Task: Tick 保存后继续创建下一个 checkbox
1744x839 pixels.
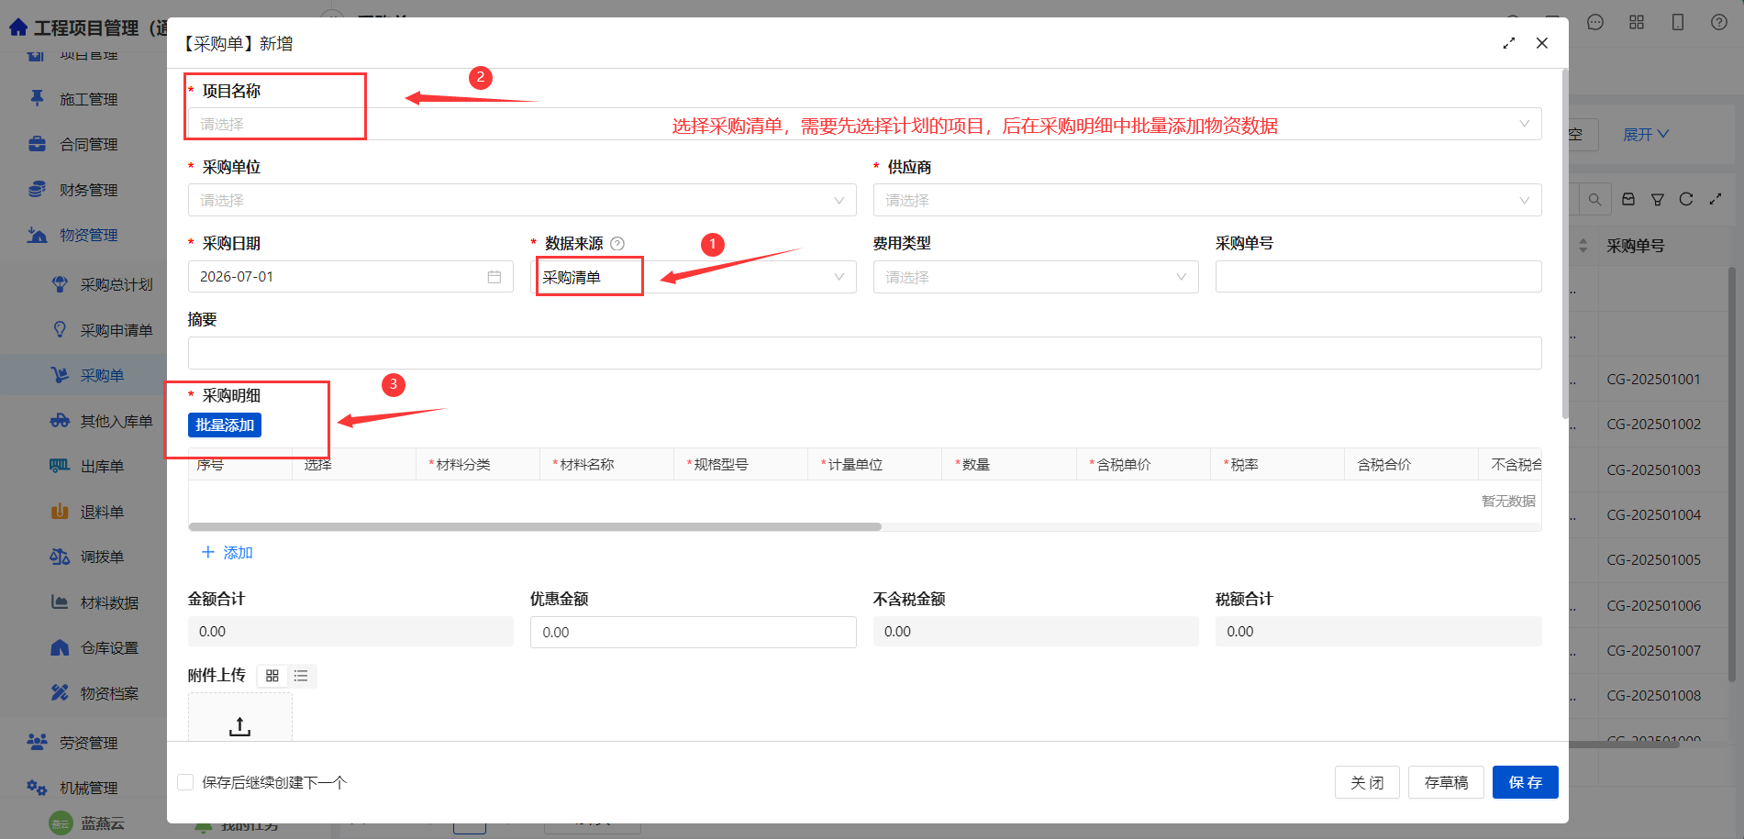Action: click(x=185, y=782)
